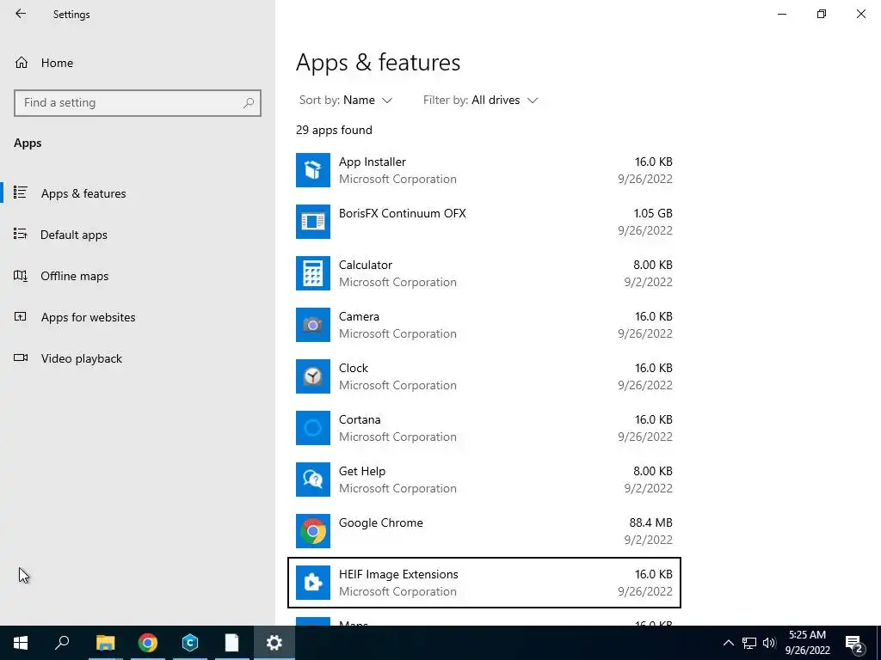Screen dimensions: 881x660
Task: Click the network tray icon
Action: coord(749,643)
